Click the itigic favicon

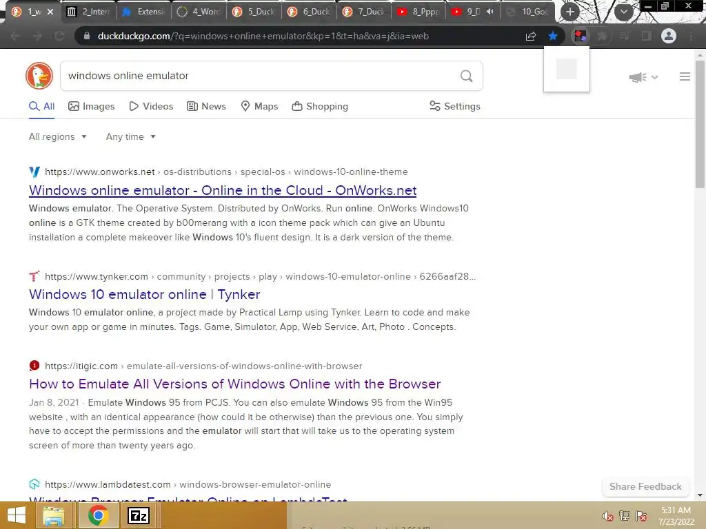(x=34, y=366)
